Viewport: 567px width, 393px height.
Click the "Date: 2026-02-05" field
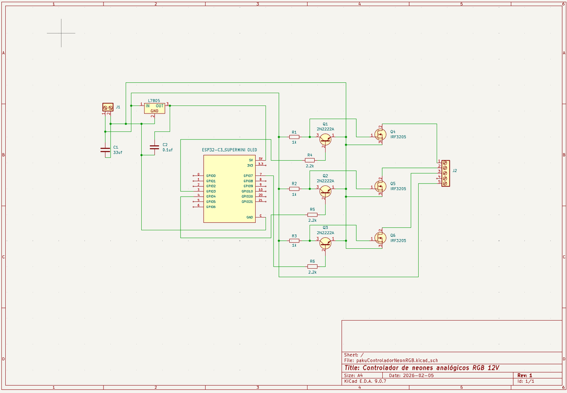click(x=411, y=376)
